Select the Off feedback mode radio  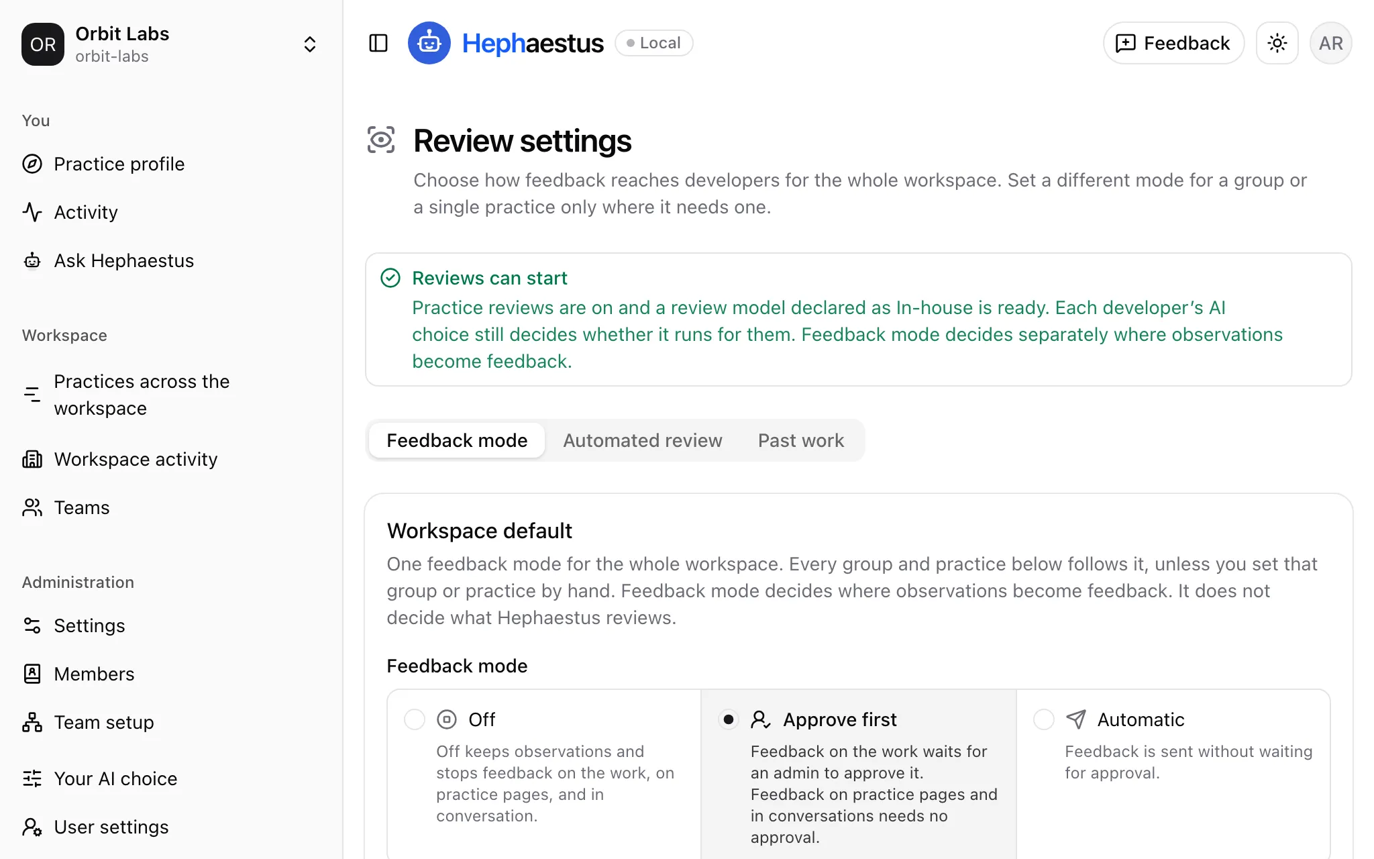point(415,719)
